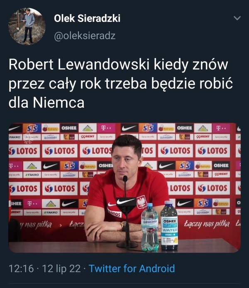Click the Polish eagle emblem on shirt

pyautogui.click(x=141, y=201)
